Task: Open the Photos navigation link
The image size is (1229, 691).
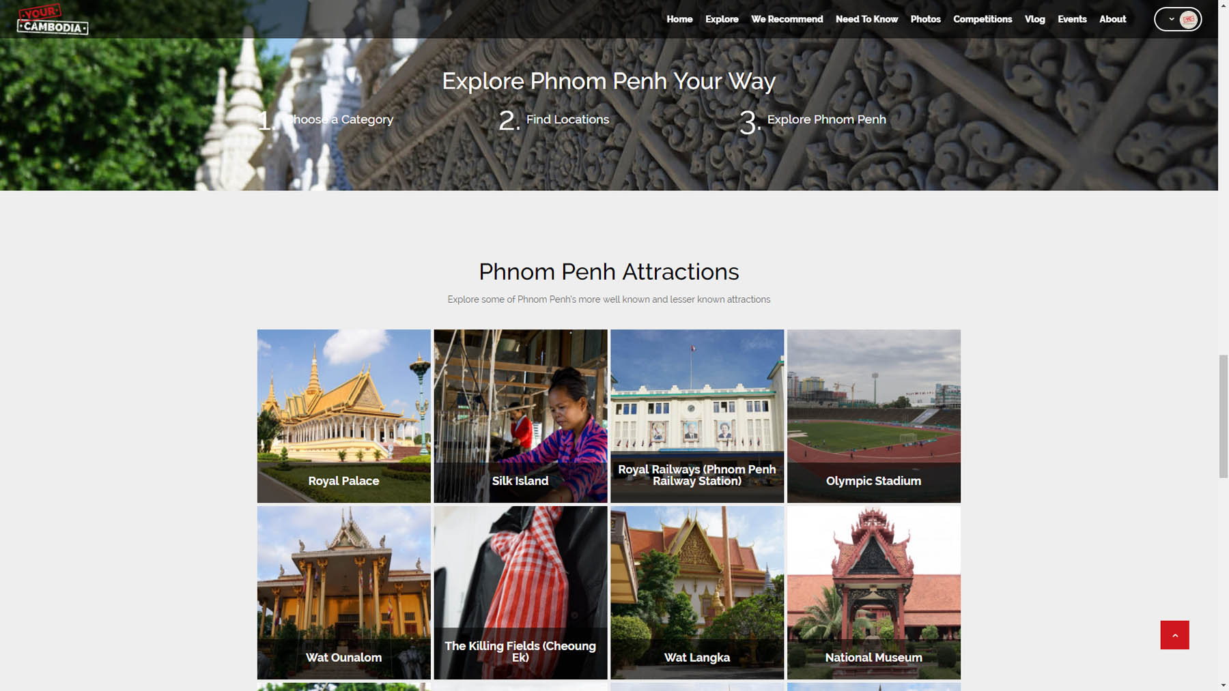Action: (925, 19)
